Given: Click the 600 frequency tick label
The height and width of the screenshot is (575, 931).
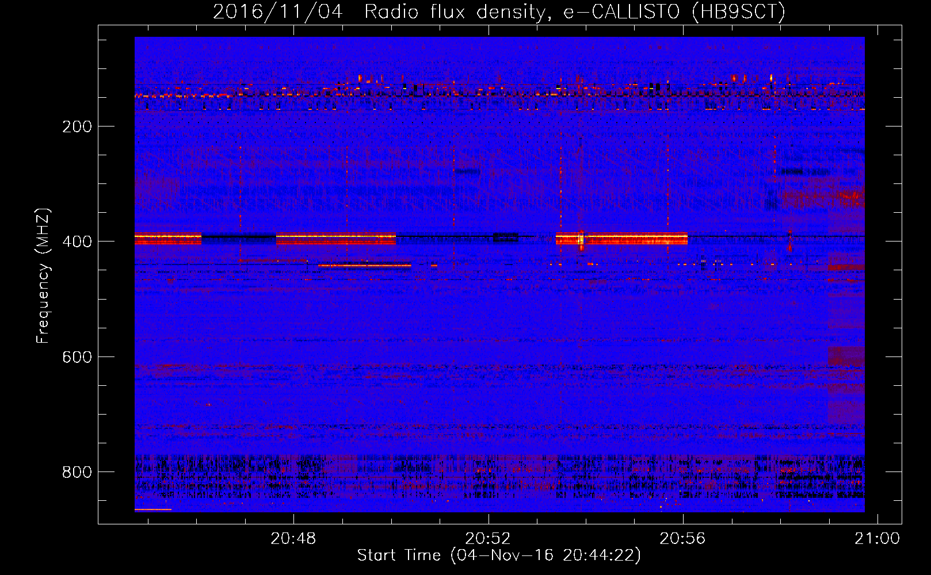Looking at the screenshot, I should click(x=77, y=357).
